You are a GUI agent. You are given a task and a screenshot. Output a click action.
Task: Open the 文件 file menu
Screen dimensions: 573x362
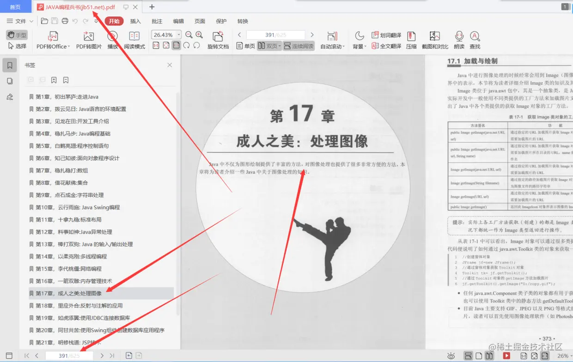coord(20,21)
